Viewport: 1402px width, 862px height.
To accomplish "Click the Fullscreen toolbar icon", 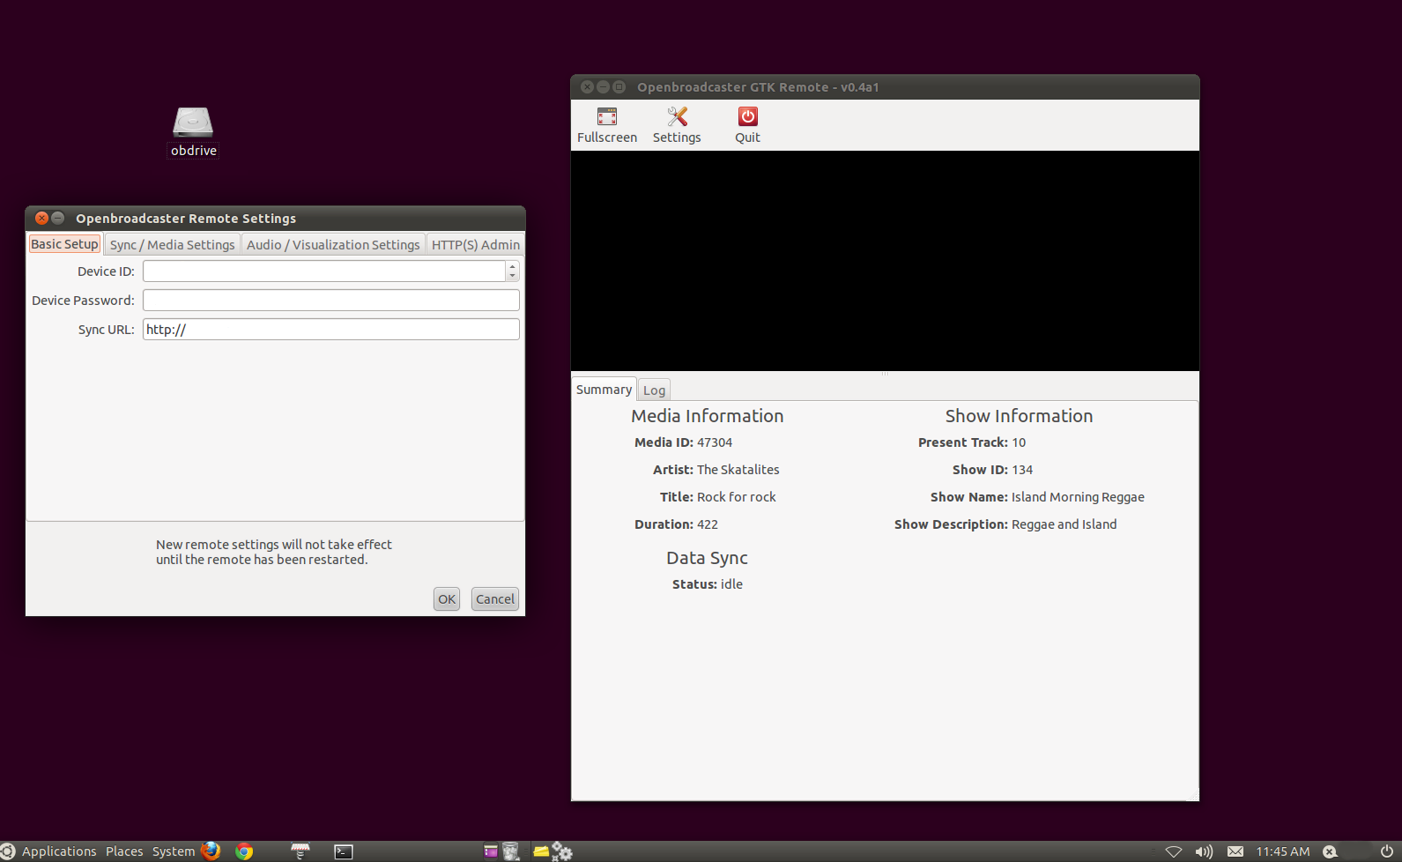I will click(607, 116).
